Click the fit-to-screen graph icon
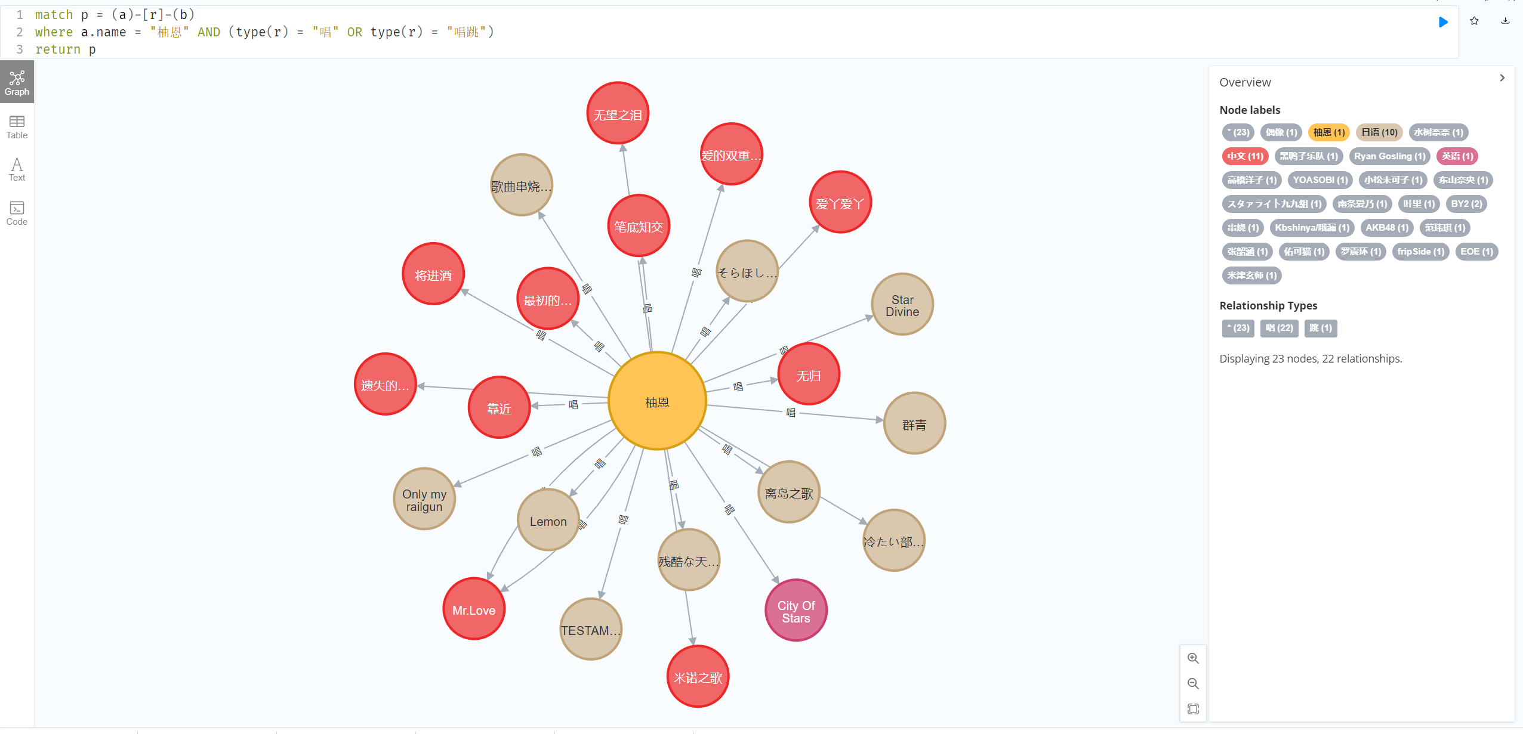Viewport: 1523px width, 734px height. pyautogui.click(x=1192, y=709)
